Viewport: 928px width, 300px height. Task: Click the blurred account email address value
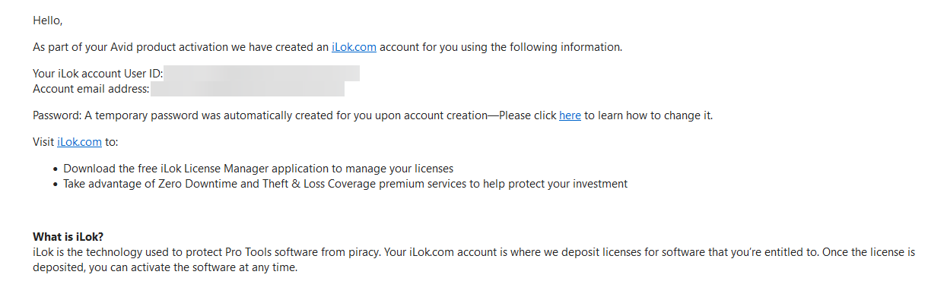point(248,89)
